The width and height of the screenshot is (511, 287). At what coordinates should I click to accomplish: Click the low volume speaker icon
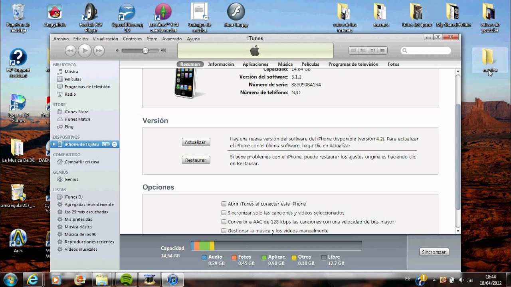(117, 51)
